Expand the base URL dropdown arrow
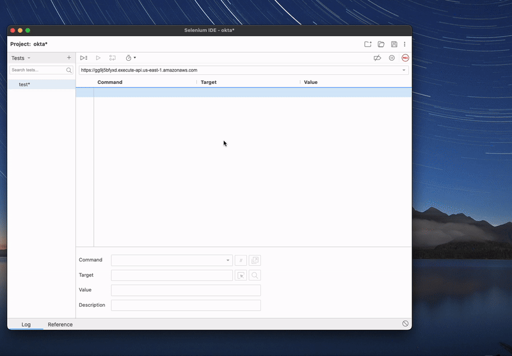The image size is (512, 356). click(x=404, y=70)
